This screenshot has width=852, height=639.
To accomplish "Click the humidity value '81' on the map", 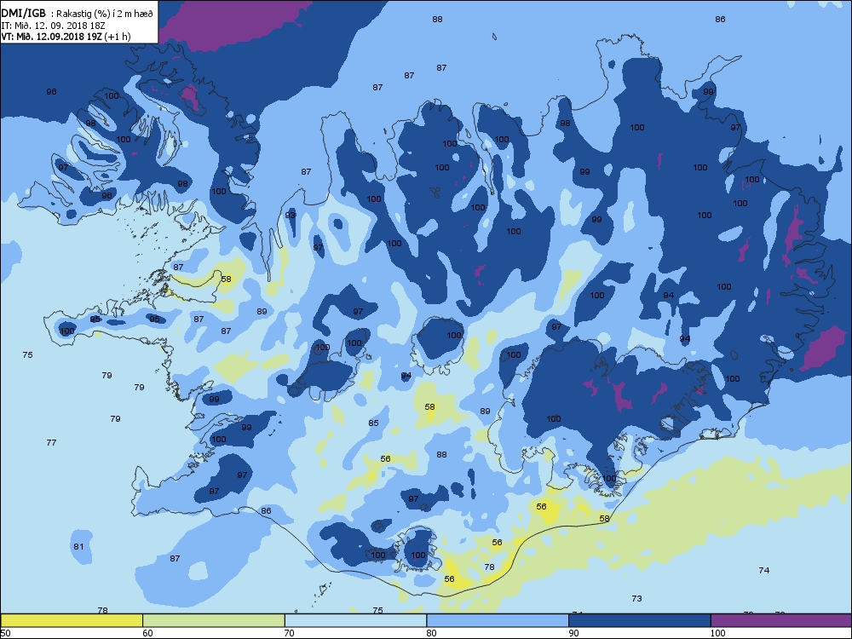I will pos(78,547).
